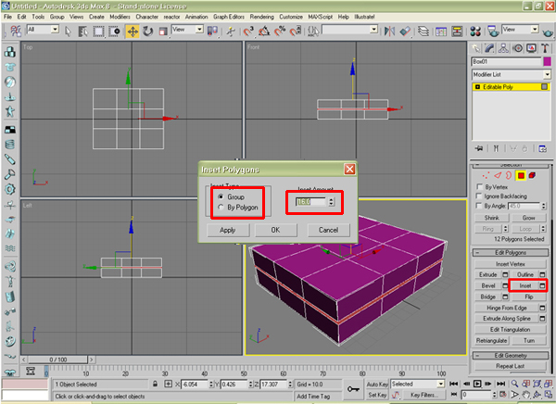
Task: Click the Polygon sub-object selection icon
Action: pyautogui.click(x=521, y=174)
